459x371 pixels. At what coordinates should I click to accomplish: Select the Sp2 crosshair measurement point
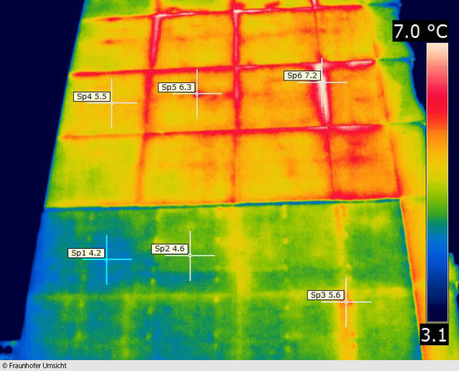coord(190,255)
